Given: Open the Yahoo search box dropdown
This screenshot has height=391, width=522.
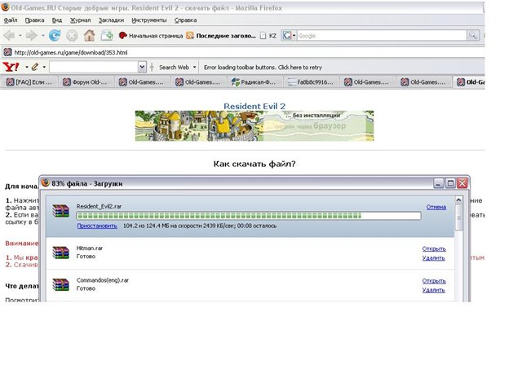Looking at the screenshot, I should [x=142, y=67].
